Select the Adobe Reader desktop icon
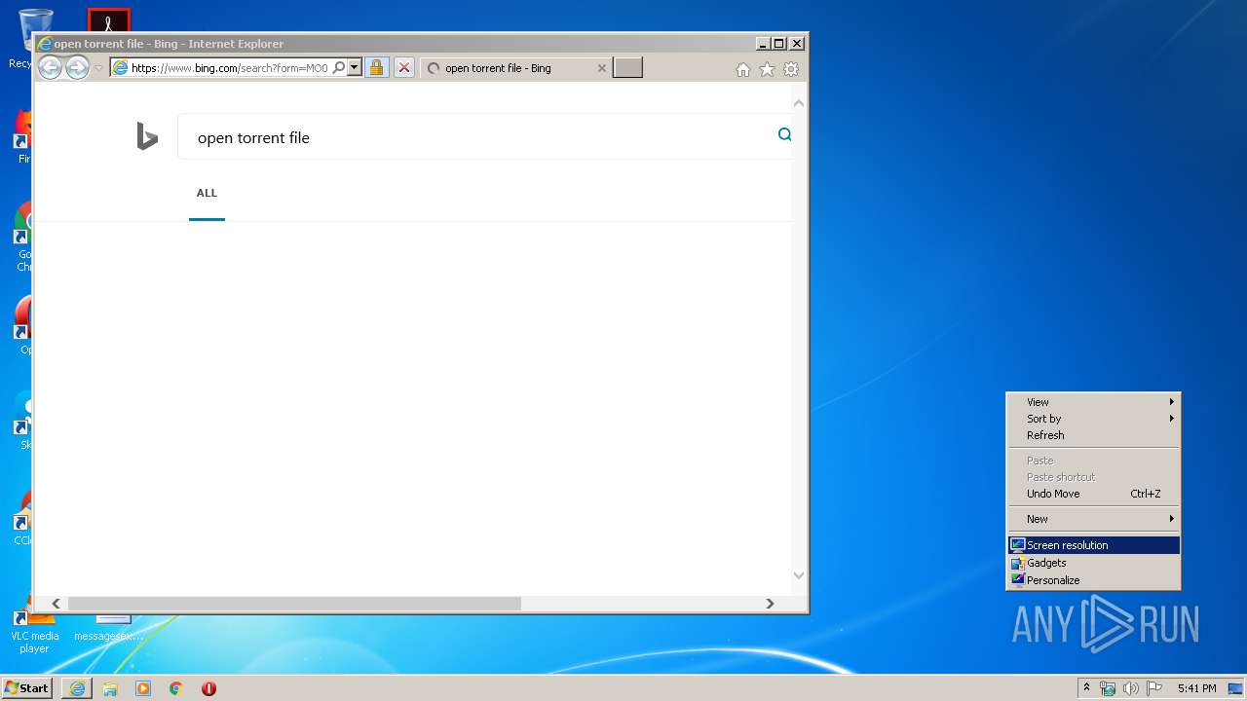This screenshot has width=1247, height=701. click(x=108, y=19)
